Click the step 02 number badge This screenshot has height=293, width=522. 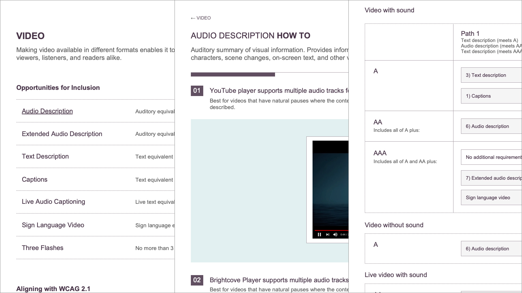pos(197,280)
